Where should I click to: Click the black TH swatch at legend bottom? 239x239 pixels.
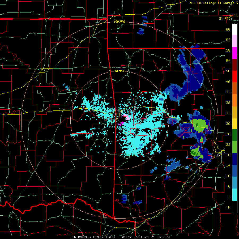point(234,207)
